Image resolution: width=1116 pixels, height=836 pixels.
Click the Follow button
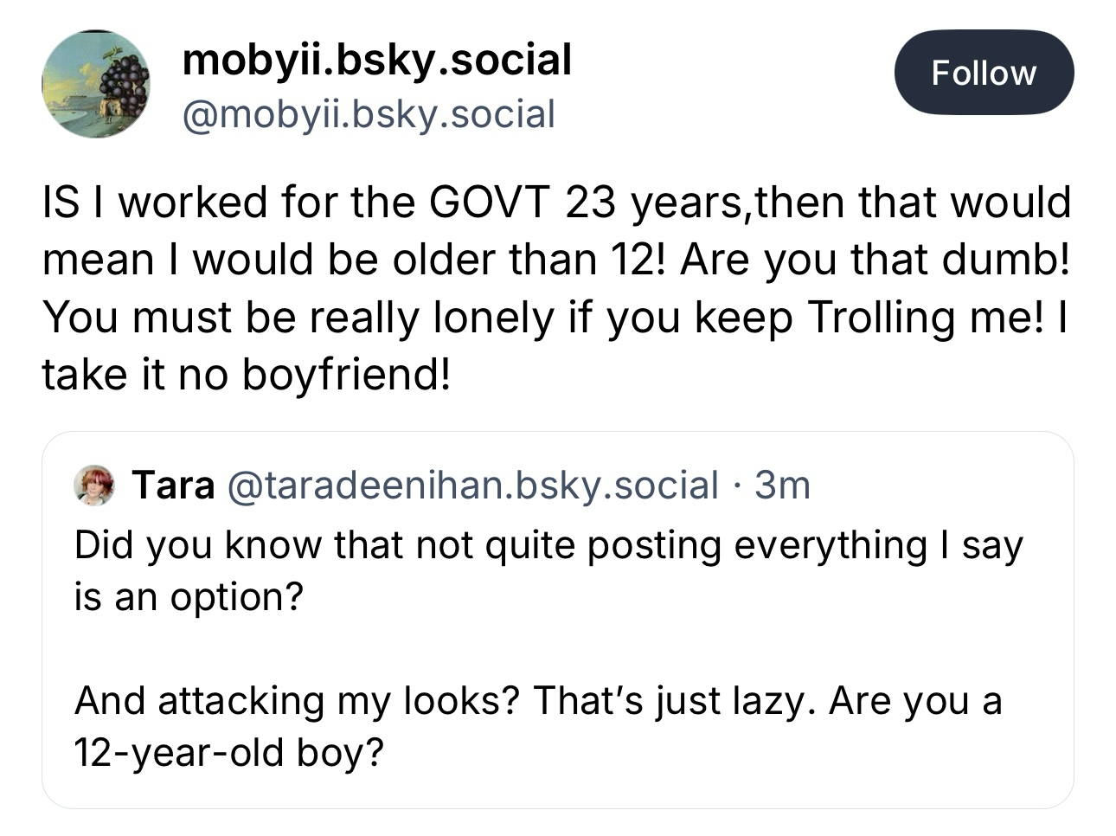(984, 73)
